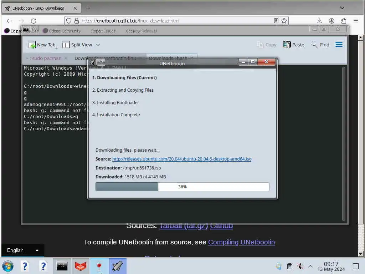Open the browser application menu
Image resolution: width=365 pixels, height=274 pixels.
[x=356, y=21]
